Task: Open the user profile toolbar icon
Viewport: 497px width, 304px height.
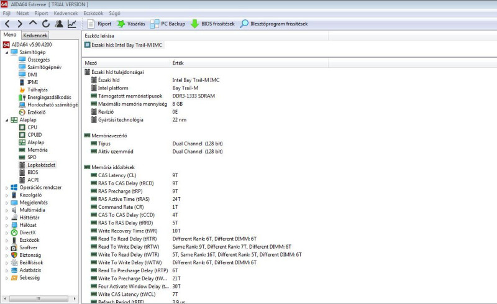Action: coord(58,24)
